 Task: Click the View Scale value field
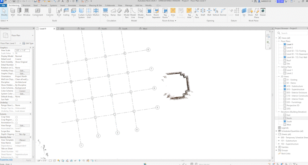coord(22,50)
